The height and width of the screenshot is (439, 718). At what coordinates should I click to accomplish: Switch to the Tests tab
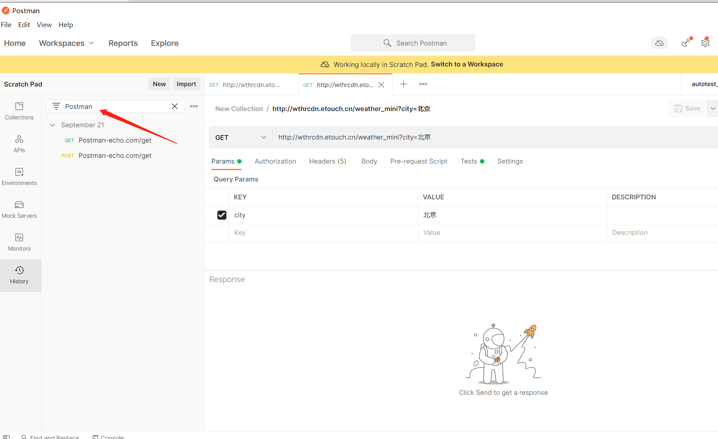(472, 161)
